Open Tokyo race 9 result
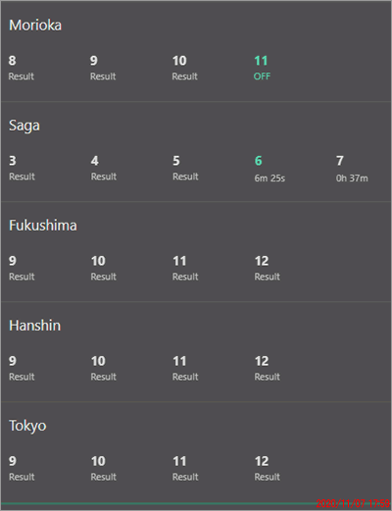 coord(22,468)
